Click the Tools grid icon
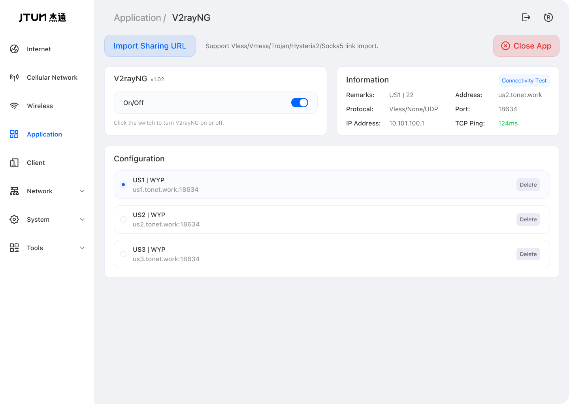The height and width of the screenshot is (404, 569). (x=14, y=248)
